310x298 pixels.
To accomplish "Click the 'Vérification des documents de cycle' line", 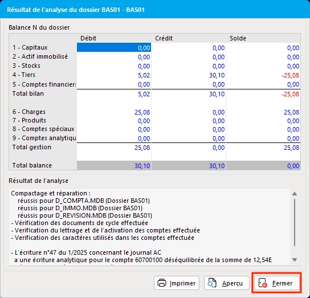I will [79, 223].
